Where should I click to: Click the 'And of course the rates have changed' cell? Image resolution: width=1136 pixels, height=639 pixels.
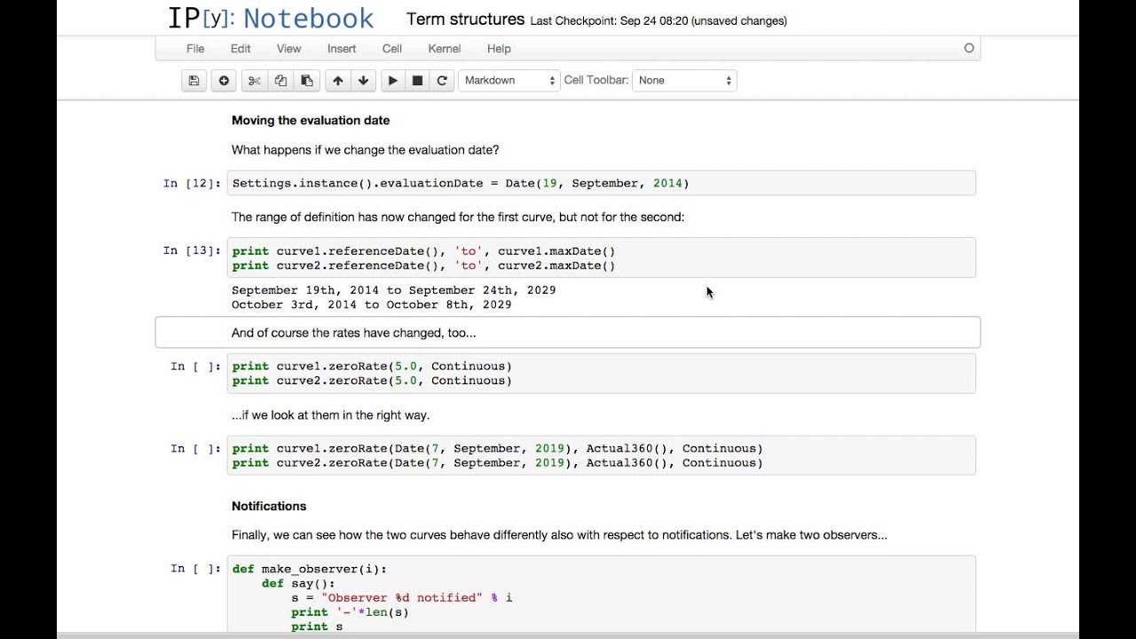tap(568, 333)
